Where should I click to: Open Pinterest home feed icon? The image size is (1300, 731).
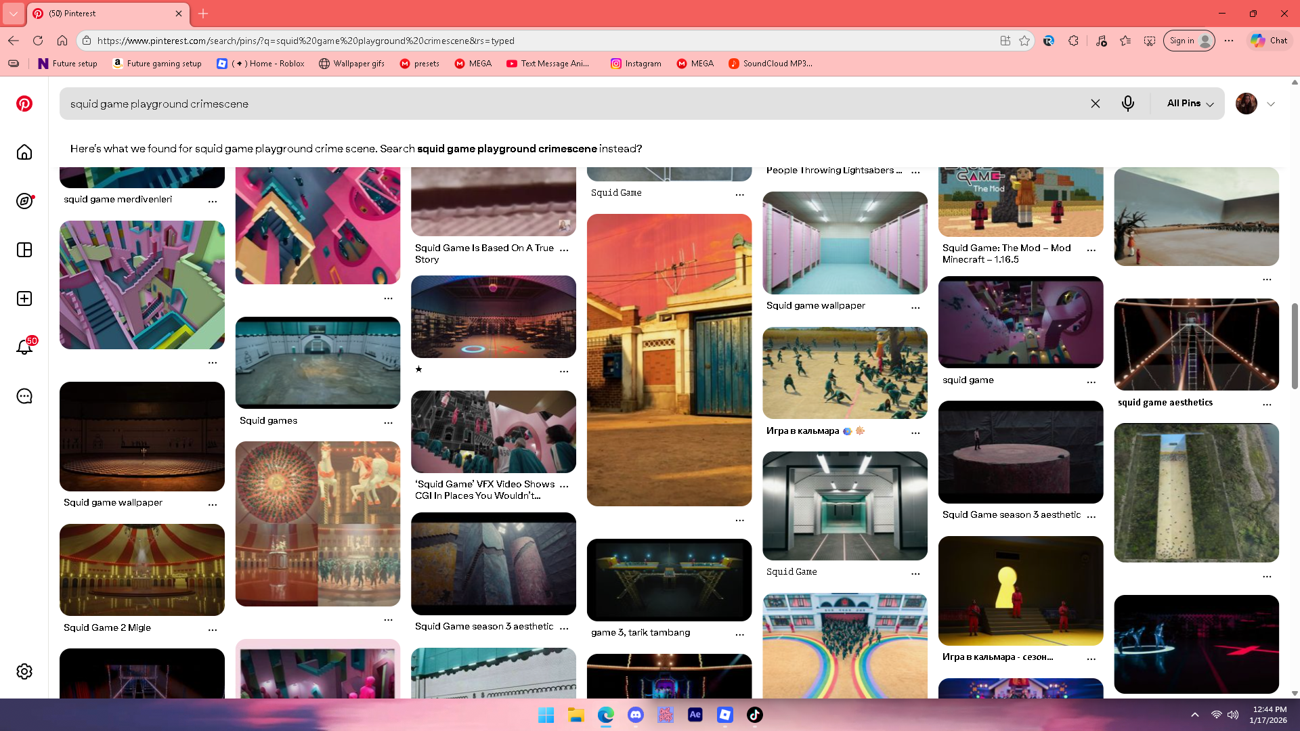24,152
